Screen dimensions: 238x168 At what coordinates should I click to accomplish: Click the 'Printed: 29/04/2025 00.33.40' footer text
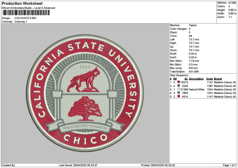pyautogui.click(x=158, y=165)
